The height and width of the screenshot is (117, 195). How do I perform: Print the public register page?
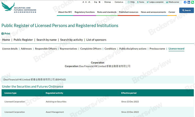pos(6,34)
